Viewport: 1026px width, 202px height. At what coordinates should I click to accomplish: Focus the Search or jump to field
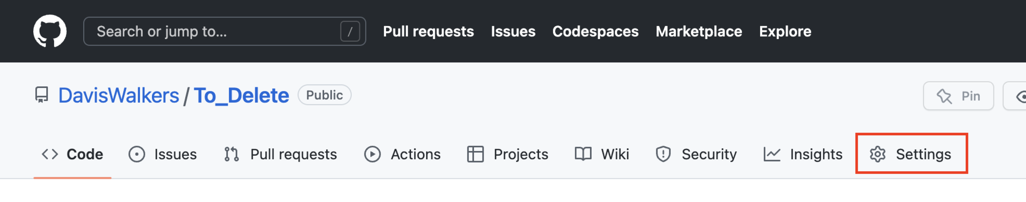pyautogui.click(x=211, y=31)
